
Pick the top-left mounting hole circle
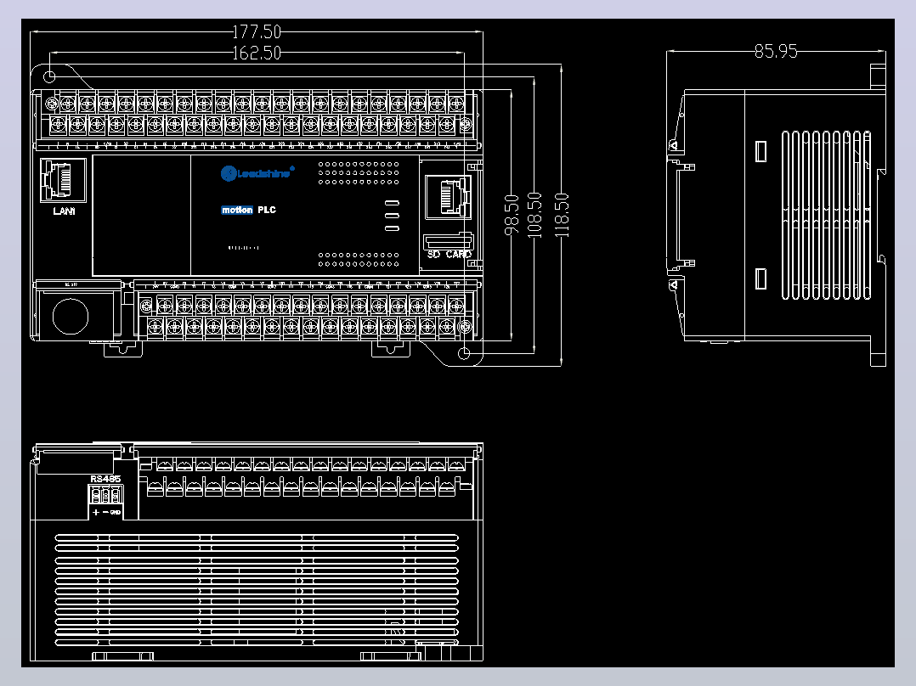49,76
